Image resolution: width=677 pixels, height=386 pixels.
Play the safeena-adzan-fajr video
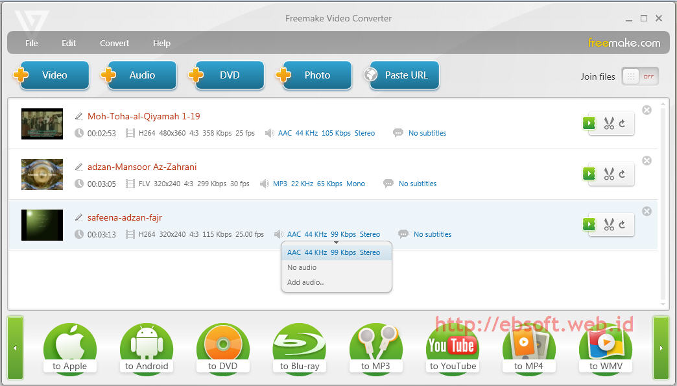(589, 224)
